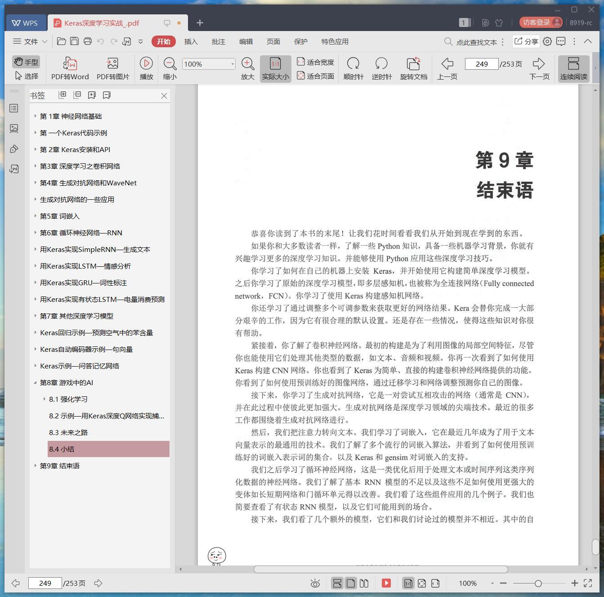Screen dimensions: 604x597
Task: Add a new tab with plus
Action: (x=200, y=22)
